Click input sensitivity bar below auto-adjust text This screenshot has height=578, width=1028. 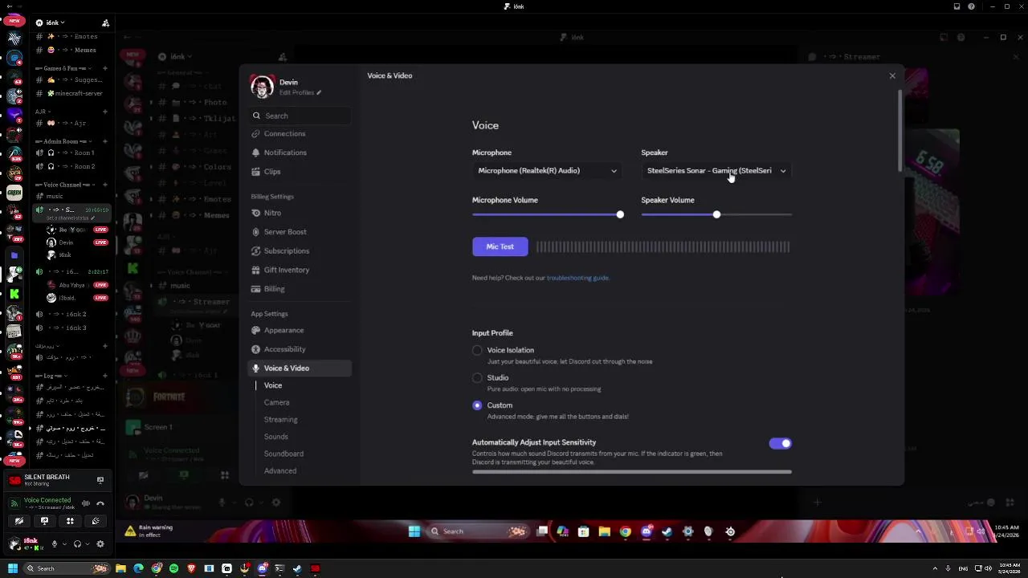(x=631, y=472)
